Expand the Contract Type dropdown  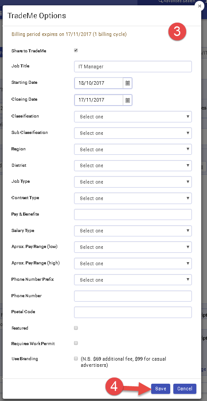[133, 198]
